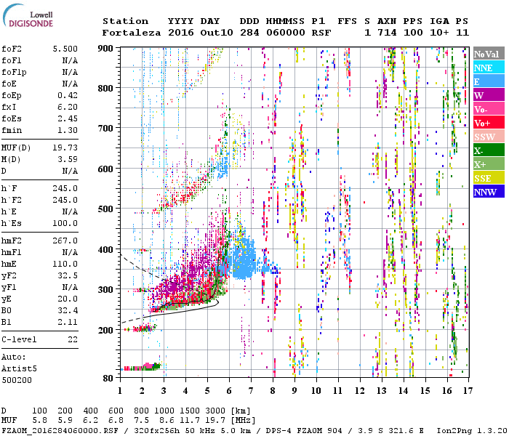Select the E blue legend swatch
Viewport: 509px width, 436px height.
point(489,81)
